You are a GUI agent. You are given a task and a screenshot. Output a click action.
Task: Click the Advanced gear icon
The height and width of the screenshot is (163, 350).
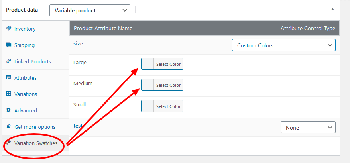click(x=8, y=110)
